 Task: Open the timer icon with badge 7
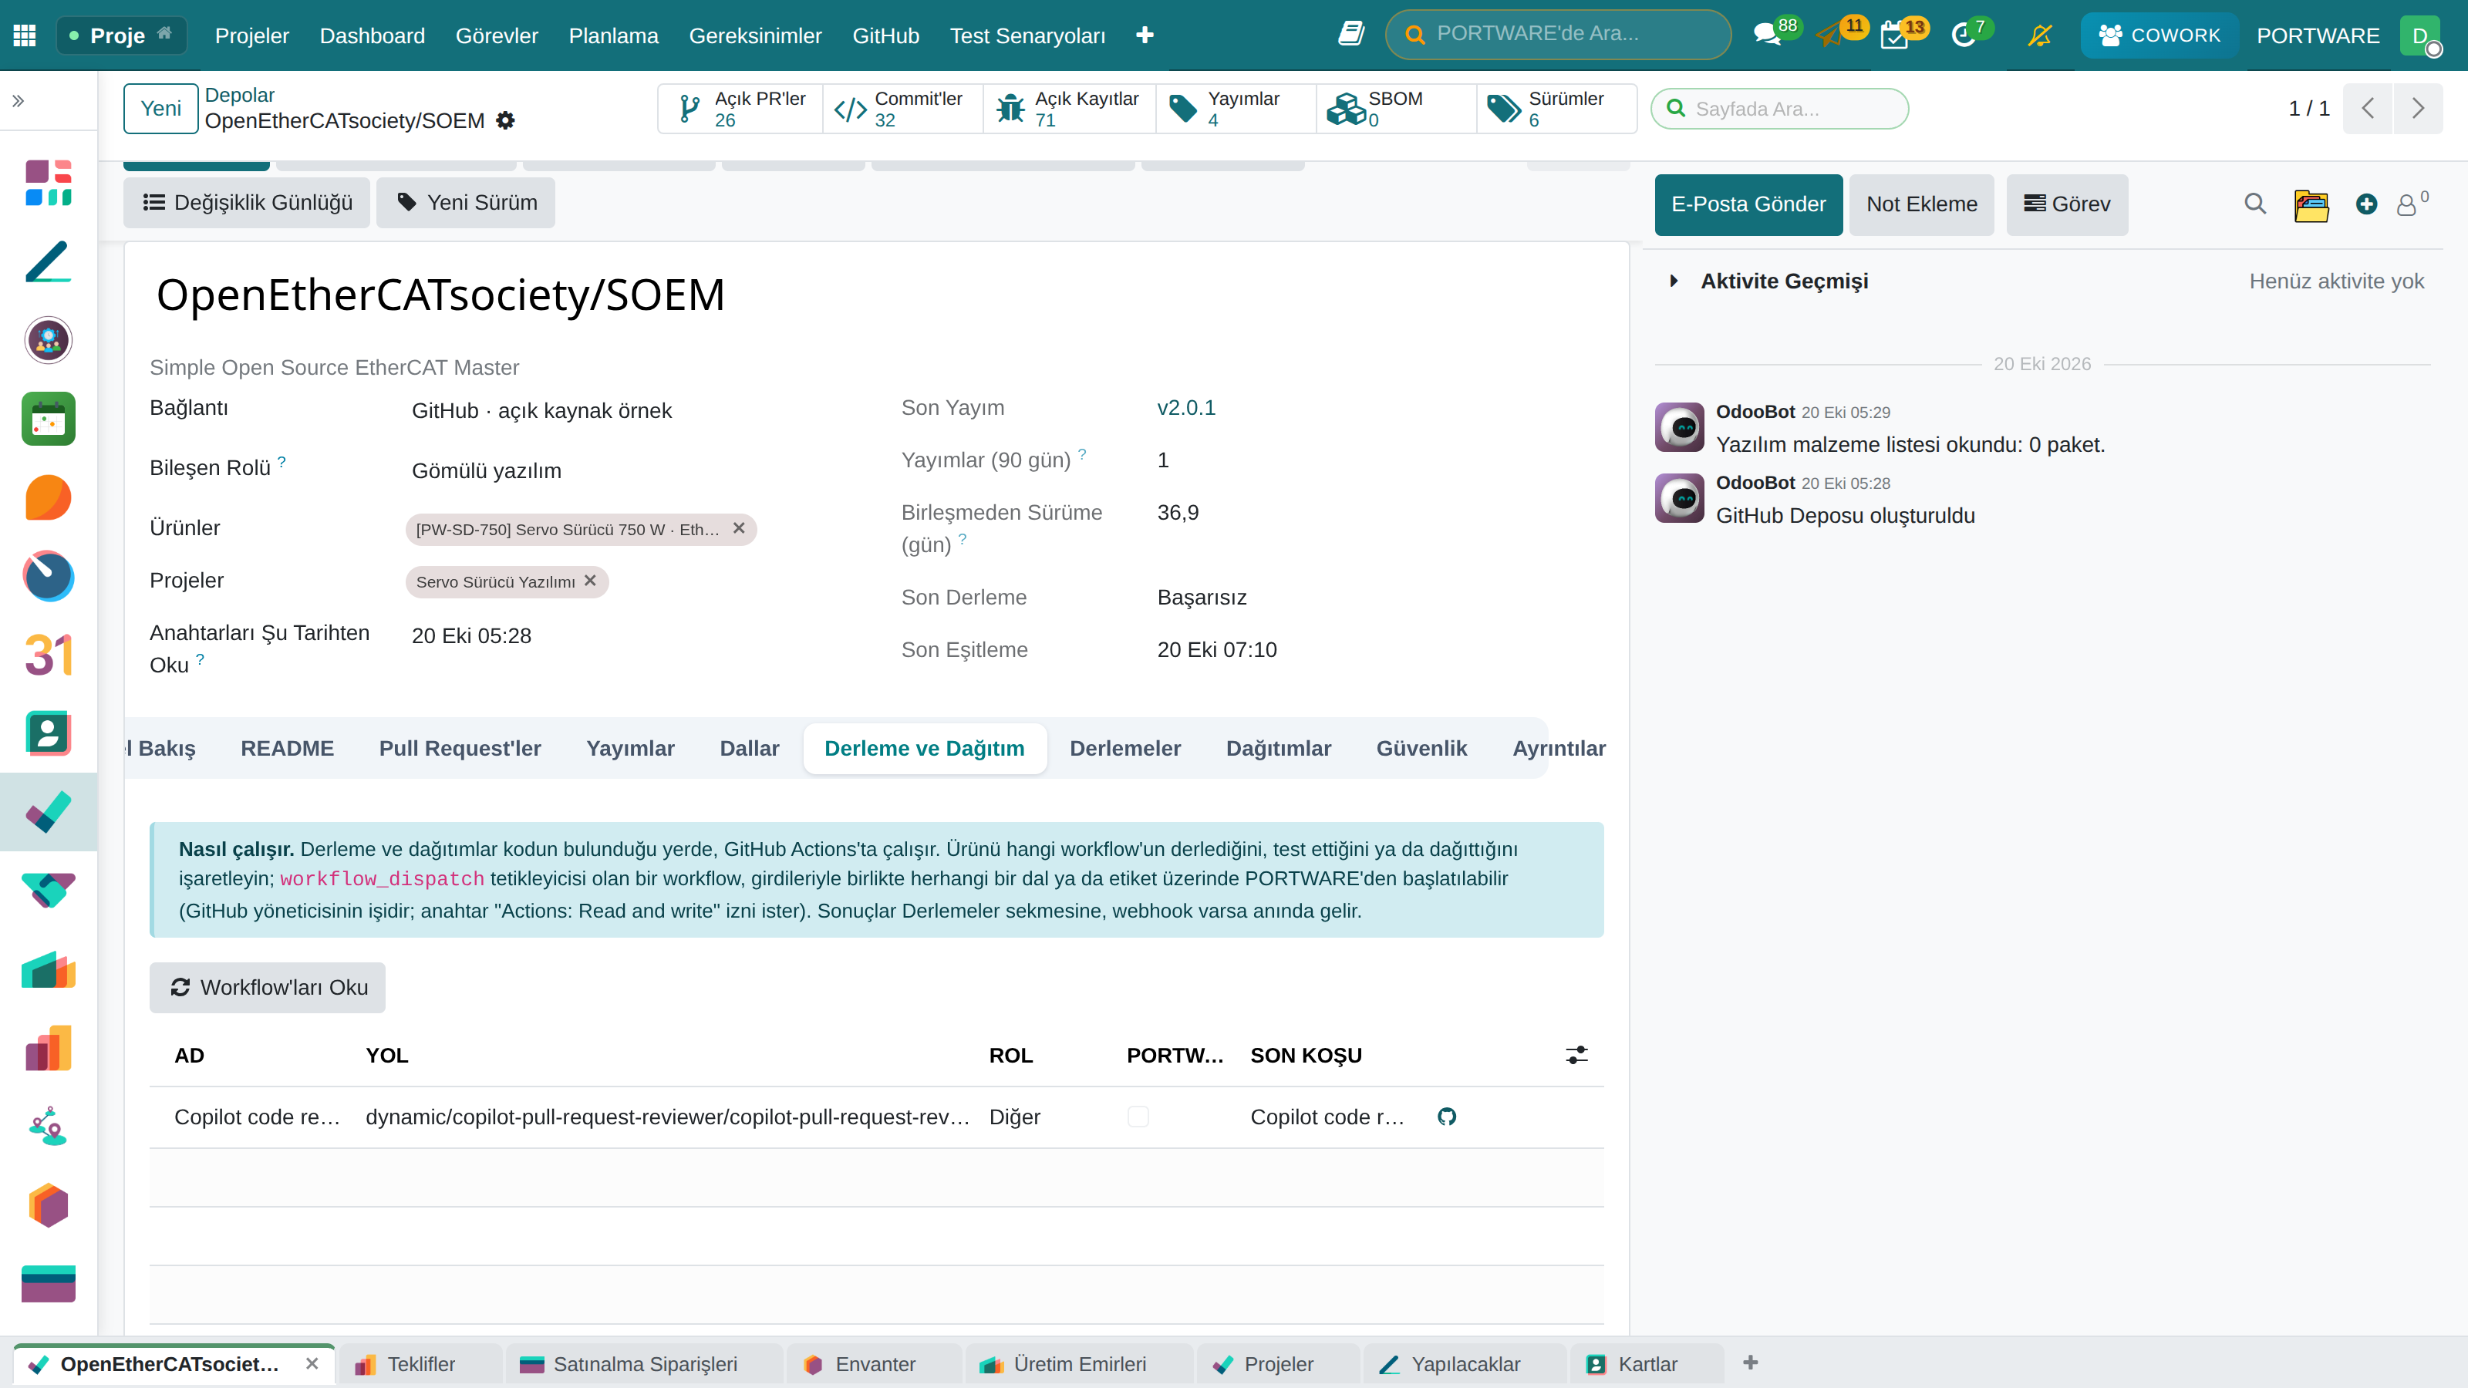point(1964,35)
